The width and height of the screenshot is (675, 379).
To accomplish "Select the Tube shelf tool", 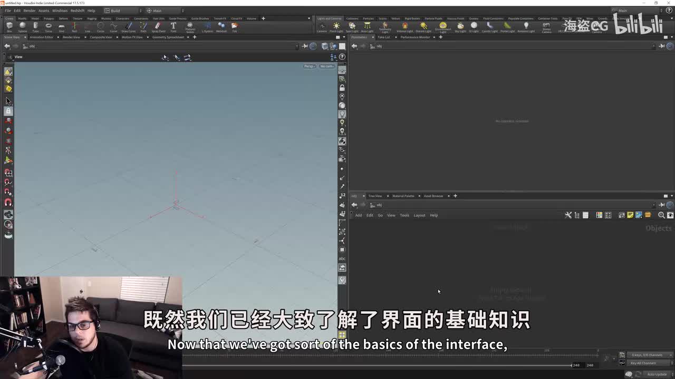I will pyautogui.click(x=35, y=27).
